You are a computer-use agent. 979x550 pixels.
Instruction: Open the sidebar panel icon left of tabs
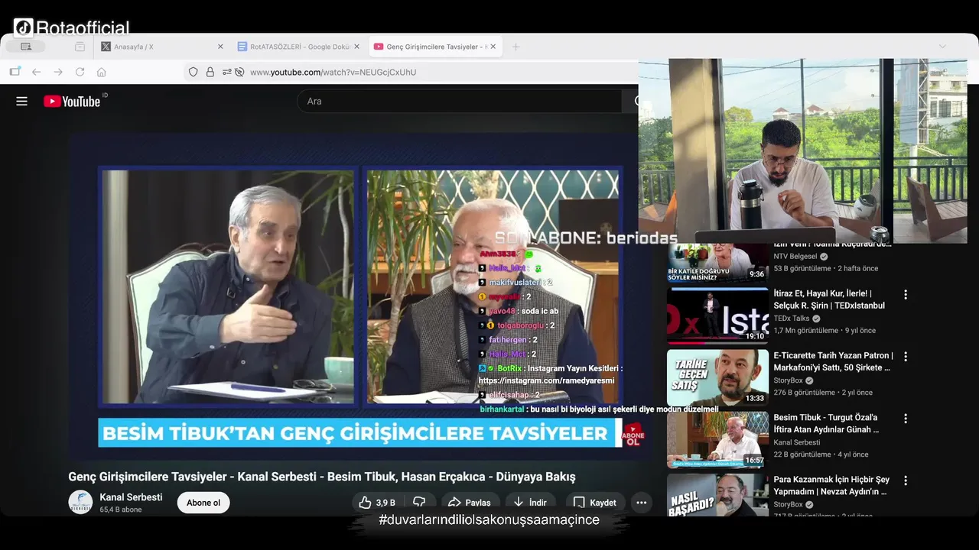pyautogui.click(x=26, y=47)
